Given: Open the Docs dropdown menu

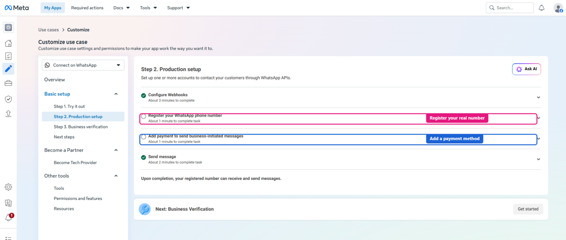Looking at the screenshot, I should click(121, 8).
